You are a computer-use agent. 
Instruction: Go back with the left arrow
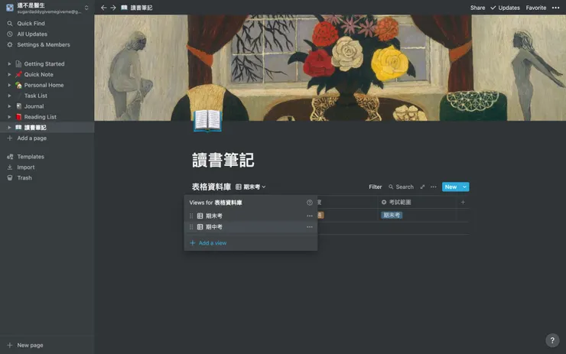103,8
